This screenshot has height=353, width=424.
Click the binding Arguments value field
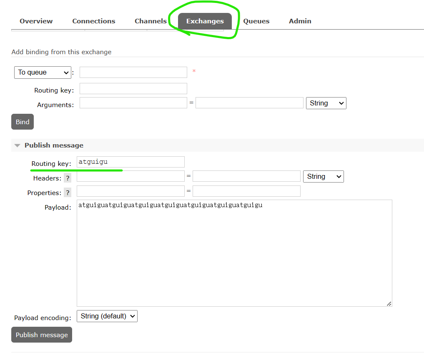[249, 103]
